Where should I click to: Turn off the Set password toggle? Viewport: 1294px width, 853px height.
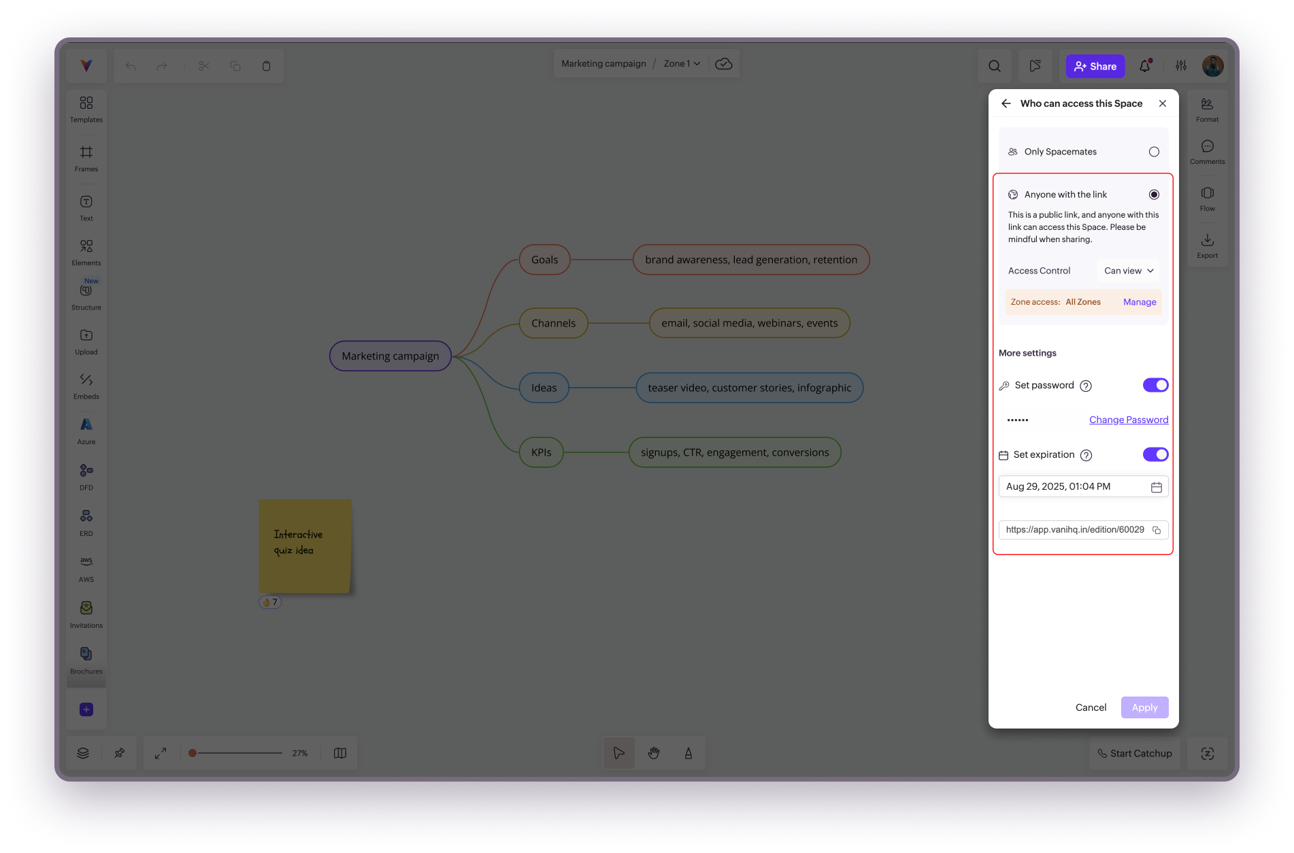click(1155, 385)
